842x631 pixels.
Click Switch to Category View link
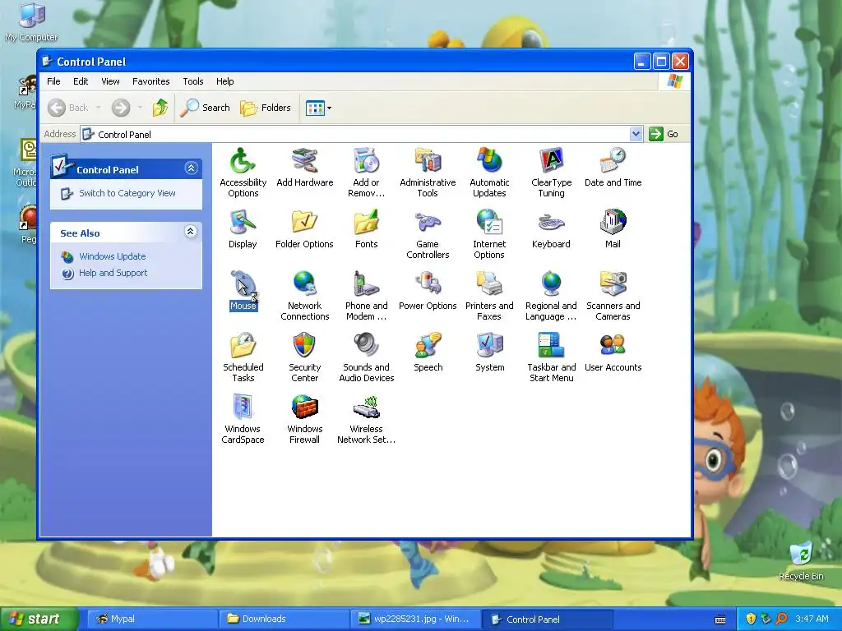(127, 193)
